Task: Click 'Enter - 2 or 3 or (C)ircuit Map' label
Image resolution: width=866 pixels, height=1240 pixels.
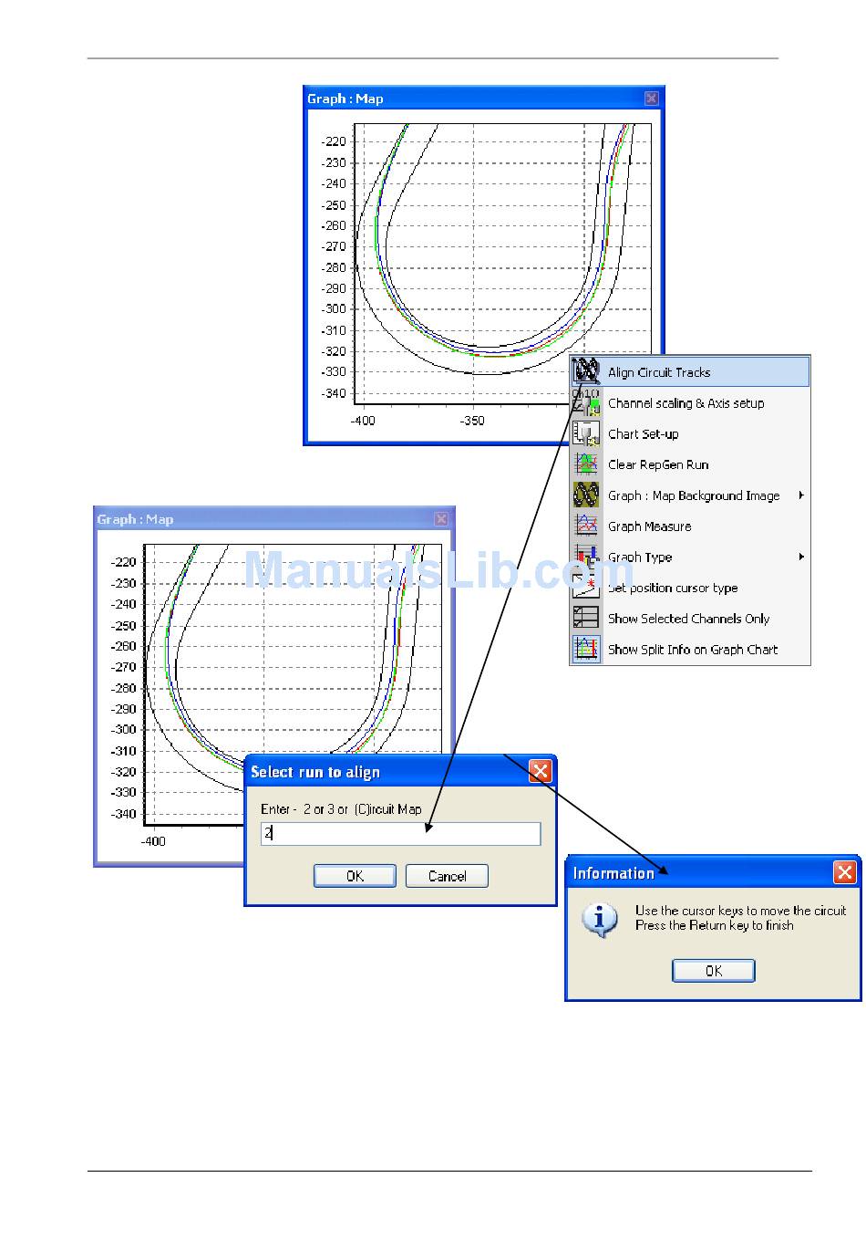Action: (x=341, y=809)
